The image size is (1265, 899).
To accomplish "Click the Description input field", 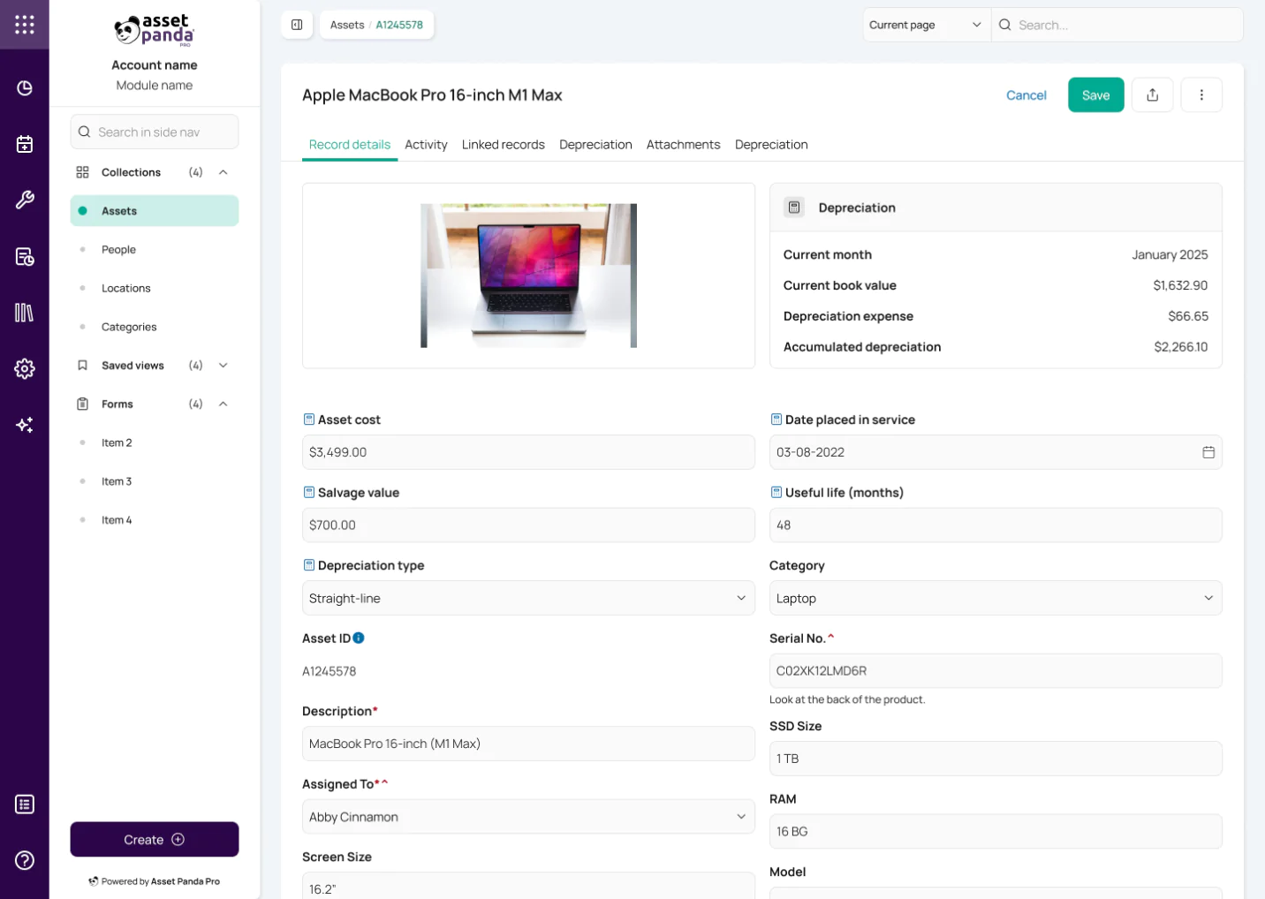I will click(x=528, y=744).
